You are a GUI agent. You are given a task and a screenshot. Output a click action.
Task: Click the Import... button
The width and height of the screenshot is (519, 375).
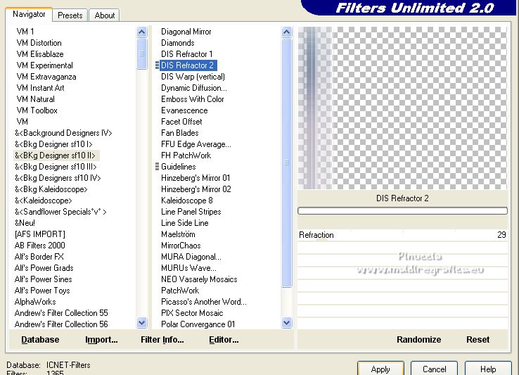101,340
